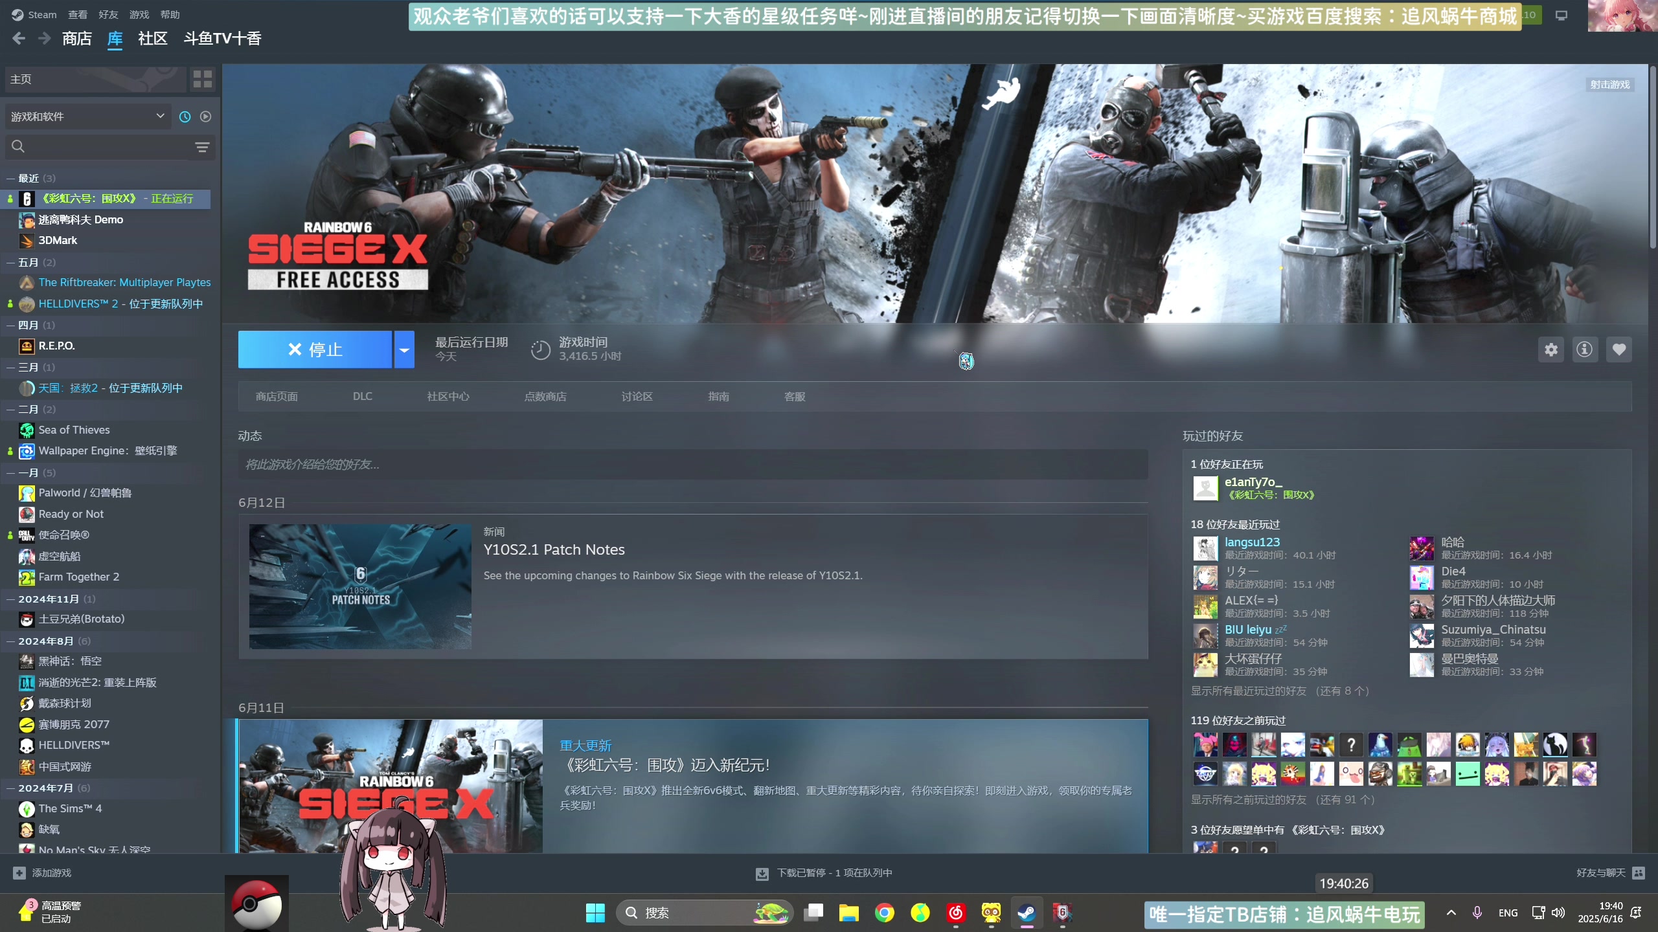Open Windows Start button

(x=595, y=913)
